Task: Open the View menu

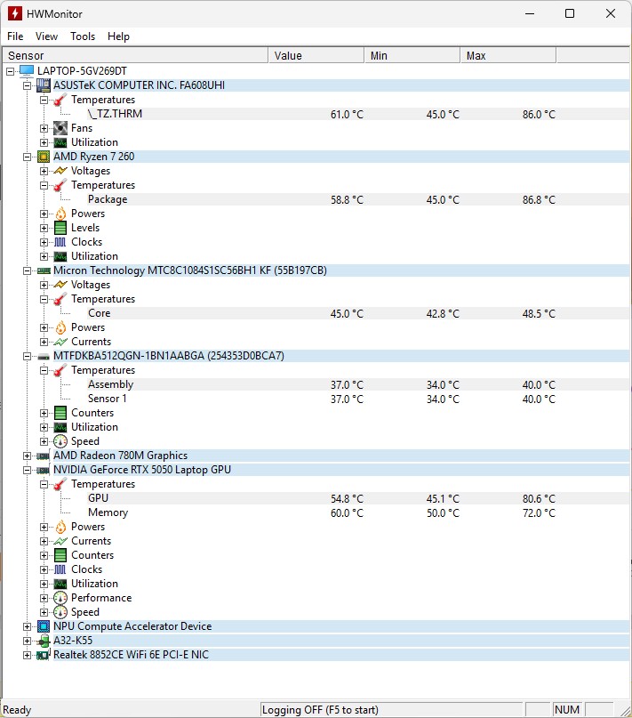Action: (x=47, y=36)
